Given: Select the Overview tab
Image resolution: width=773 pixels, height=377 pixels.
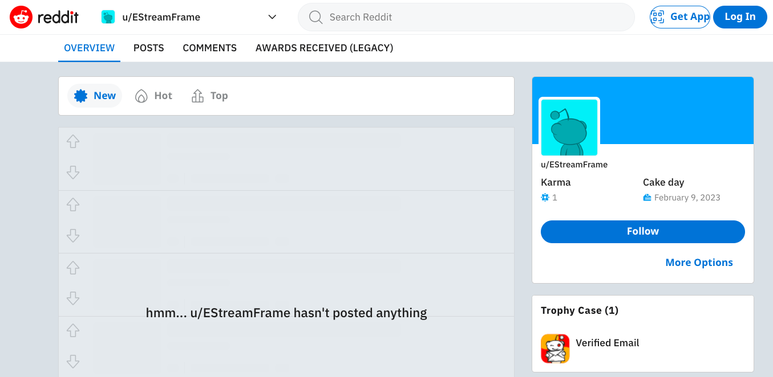Looking at the screenshot, I should point(89,48).
